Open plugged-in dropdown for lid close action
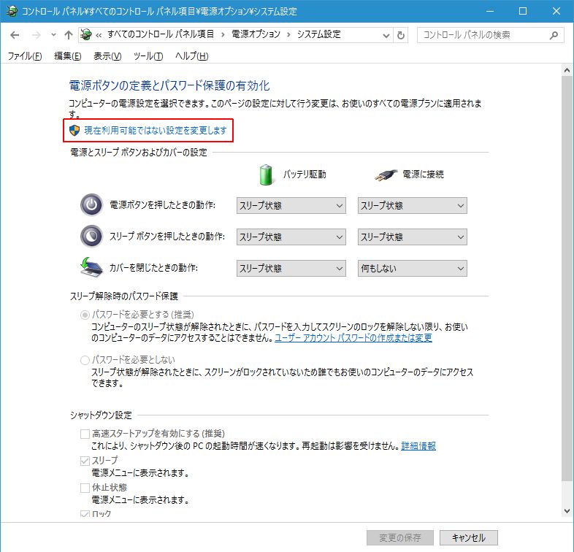 pyautogui.click(x=412, y=268)
